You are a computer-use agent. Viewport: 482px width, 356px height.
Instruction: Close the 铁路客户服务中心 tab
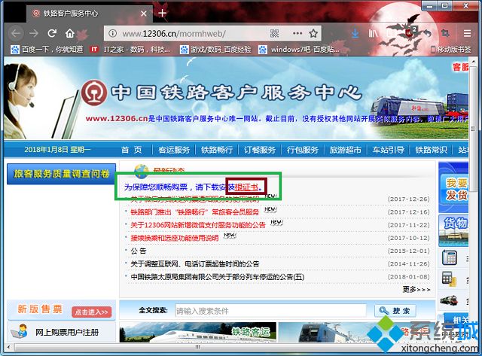point(144,14)
